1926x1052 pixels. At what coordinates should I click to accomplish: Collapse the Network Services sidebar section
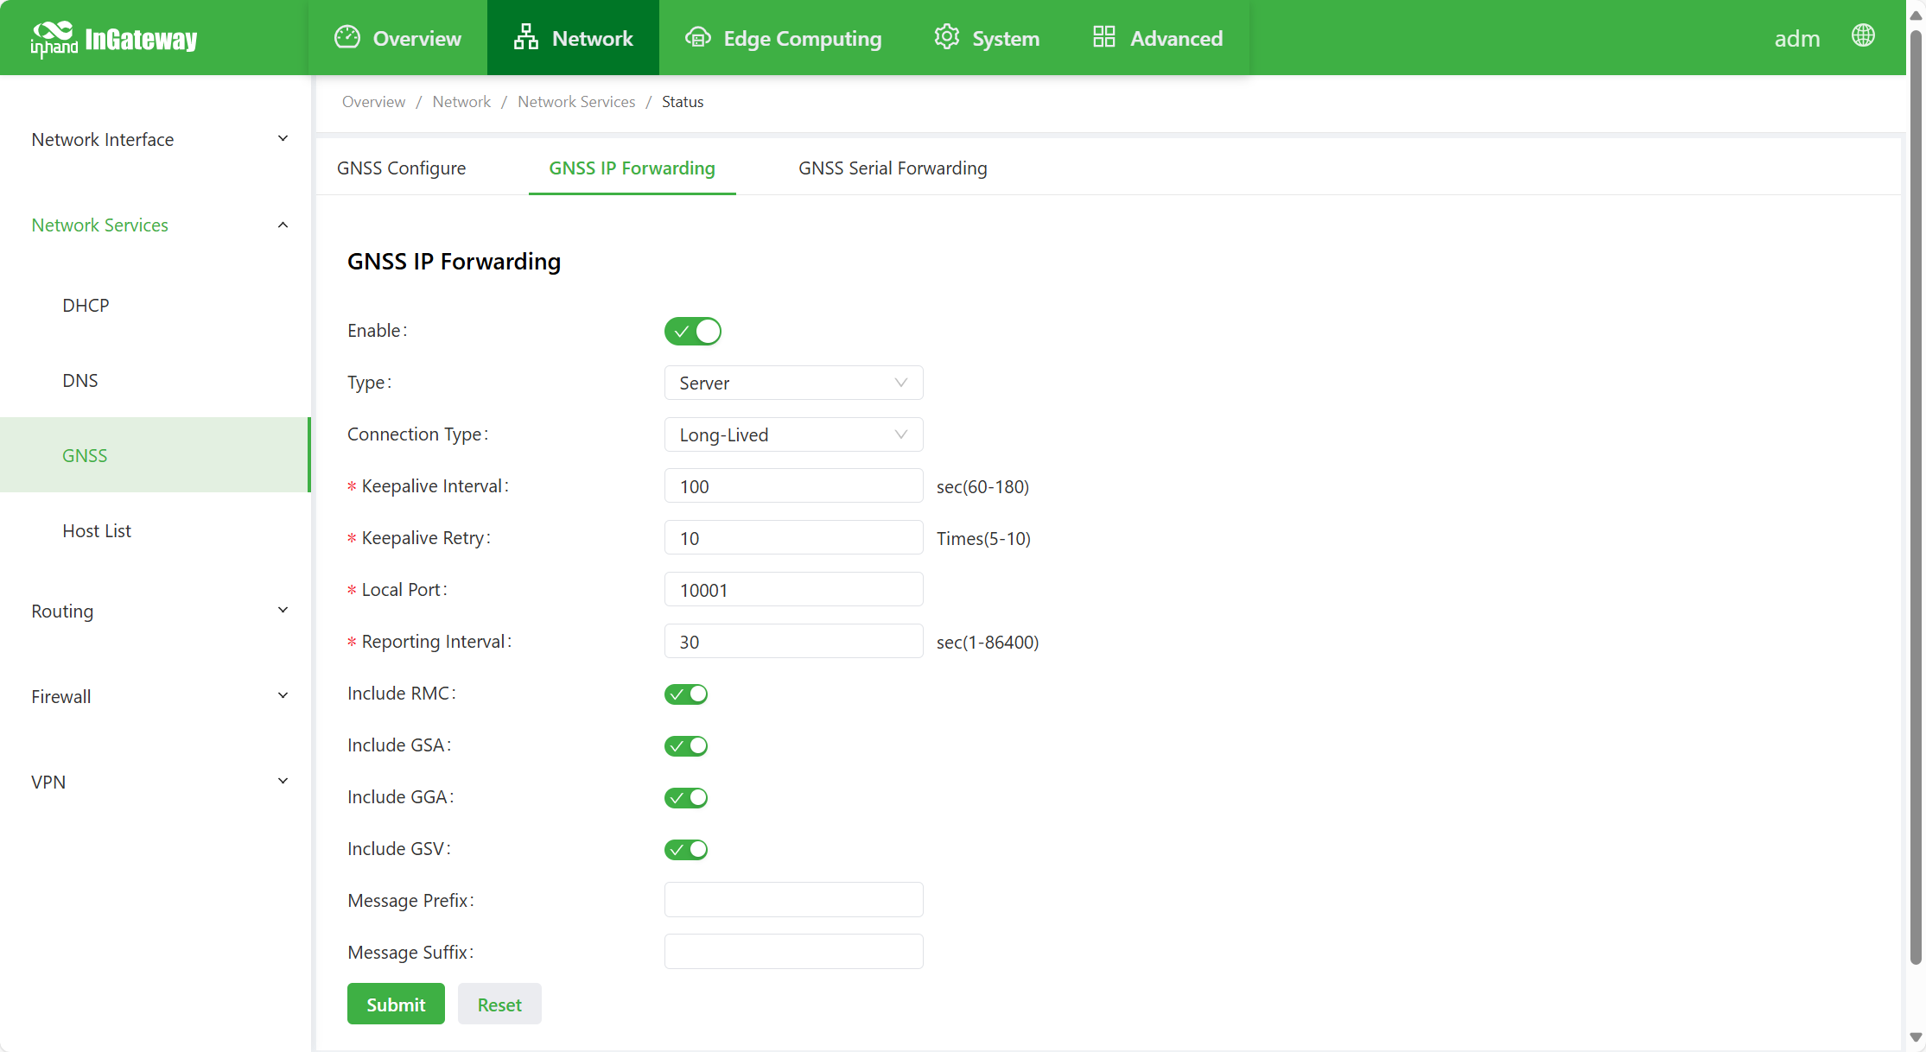[x=156, y=225]
